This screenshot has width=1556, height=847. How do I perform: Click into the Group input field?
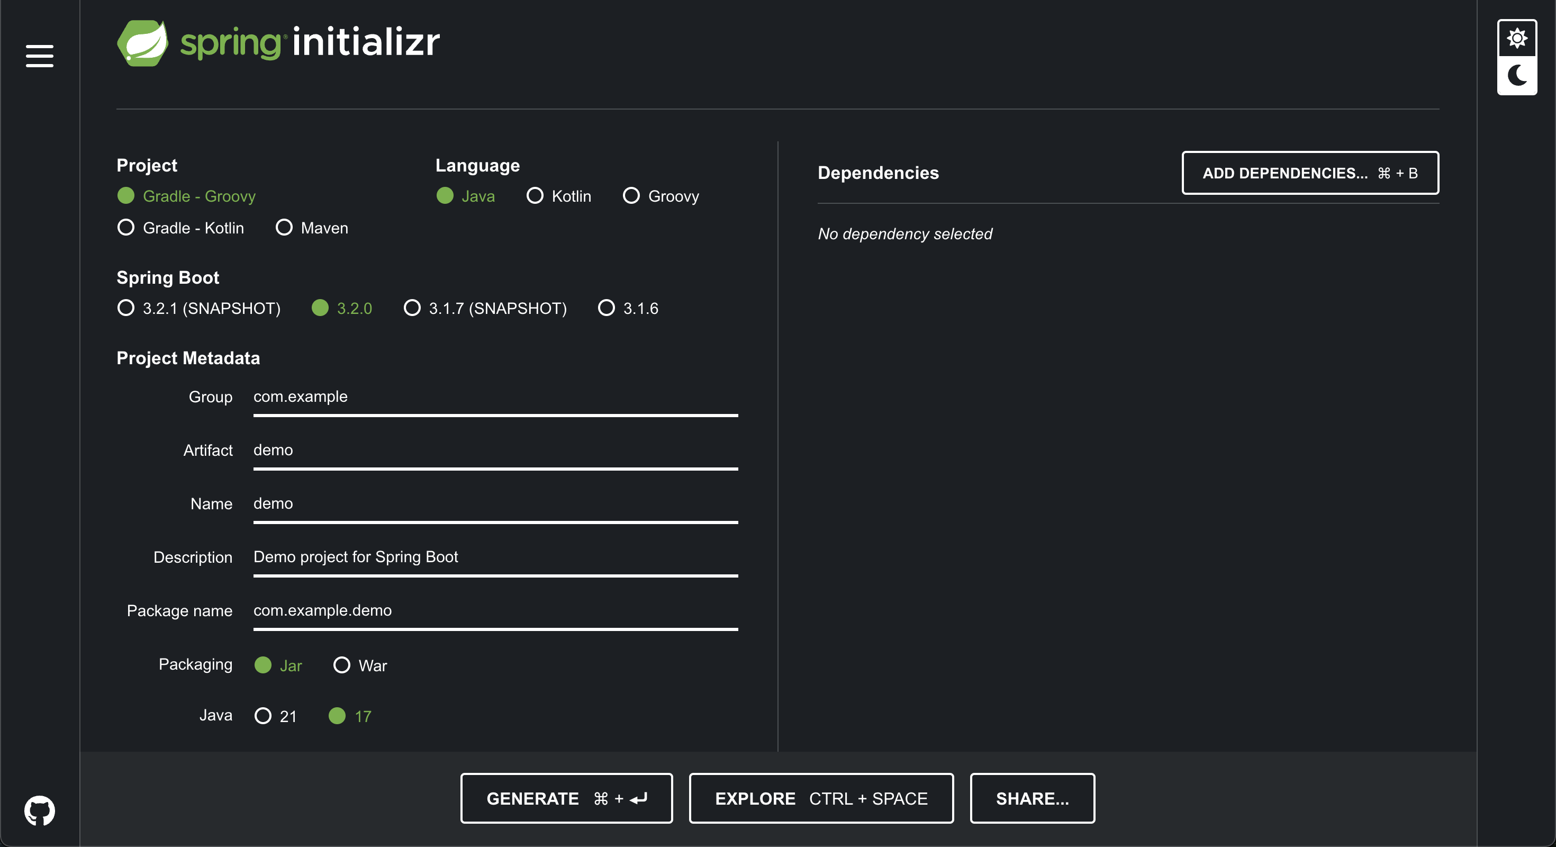495,398
